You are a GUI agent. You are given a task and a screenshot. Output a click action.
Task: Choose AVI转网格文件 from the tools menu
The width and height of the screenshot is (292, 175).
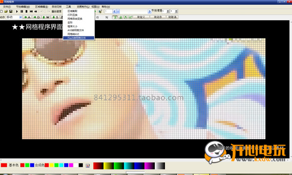coord(78,30)
